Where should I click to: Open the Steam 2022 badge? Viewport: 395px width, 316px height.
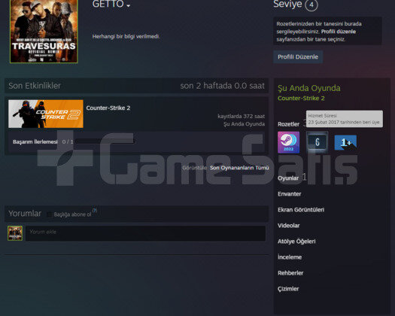288,142
